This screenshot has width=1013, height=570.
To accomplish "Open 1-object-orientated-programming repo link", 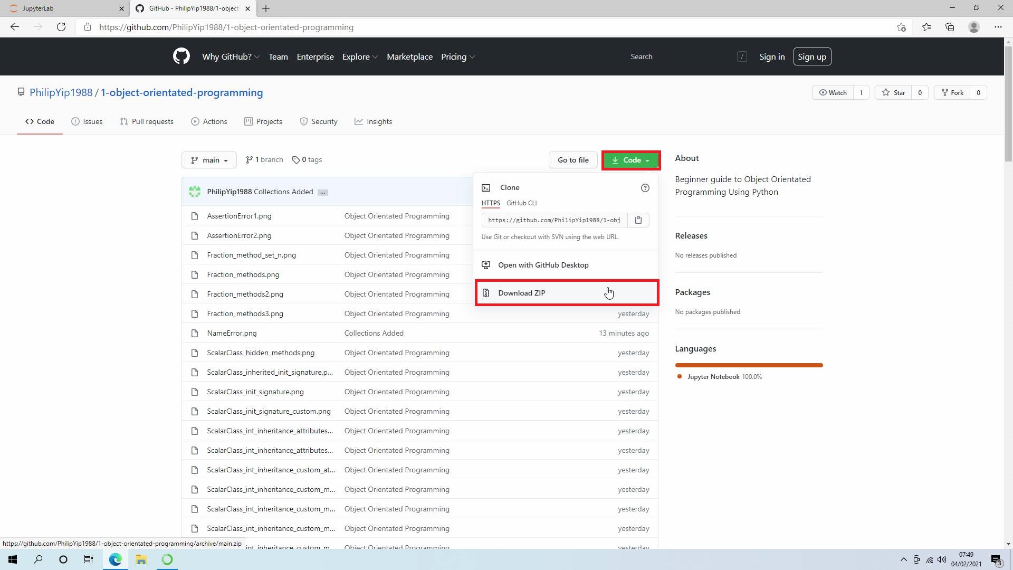I will (182, 92).
